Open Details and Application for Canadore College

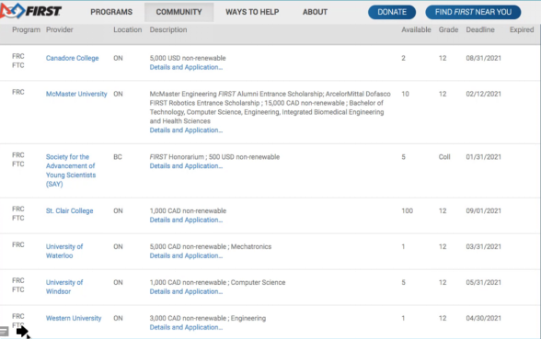pyautogui.click(x=186, y=67)
